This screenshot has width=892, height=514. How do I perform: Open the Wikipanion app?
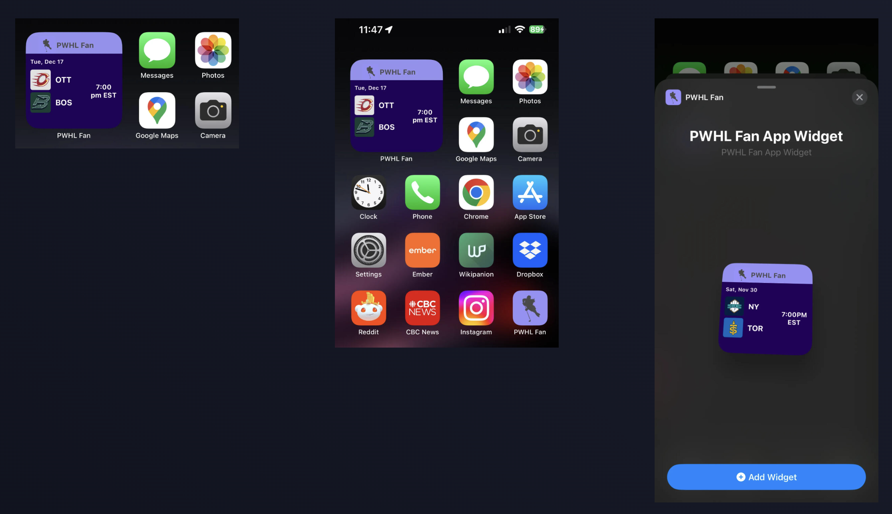[x=476, y=250]
